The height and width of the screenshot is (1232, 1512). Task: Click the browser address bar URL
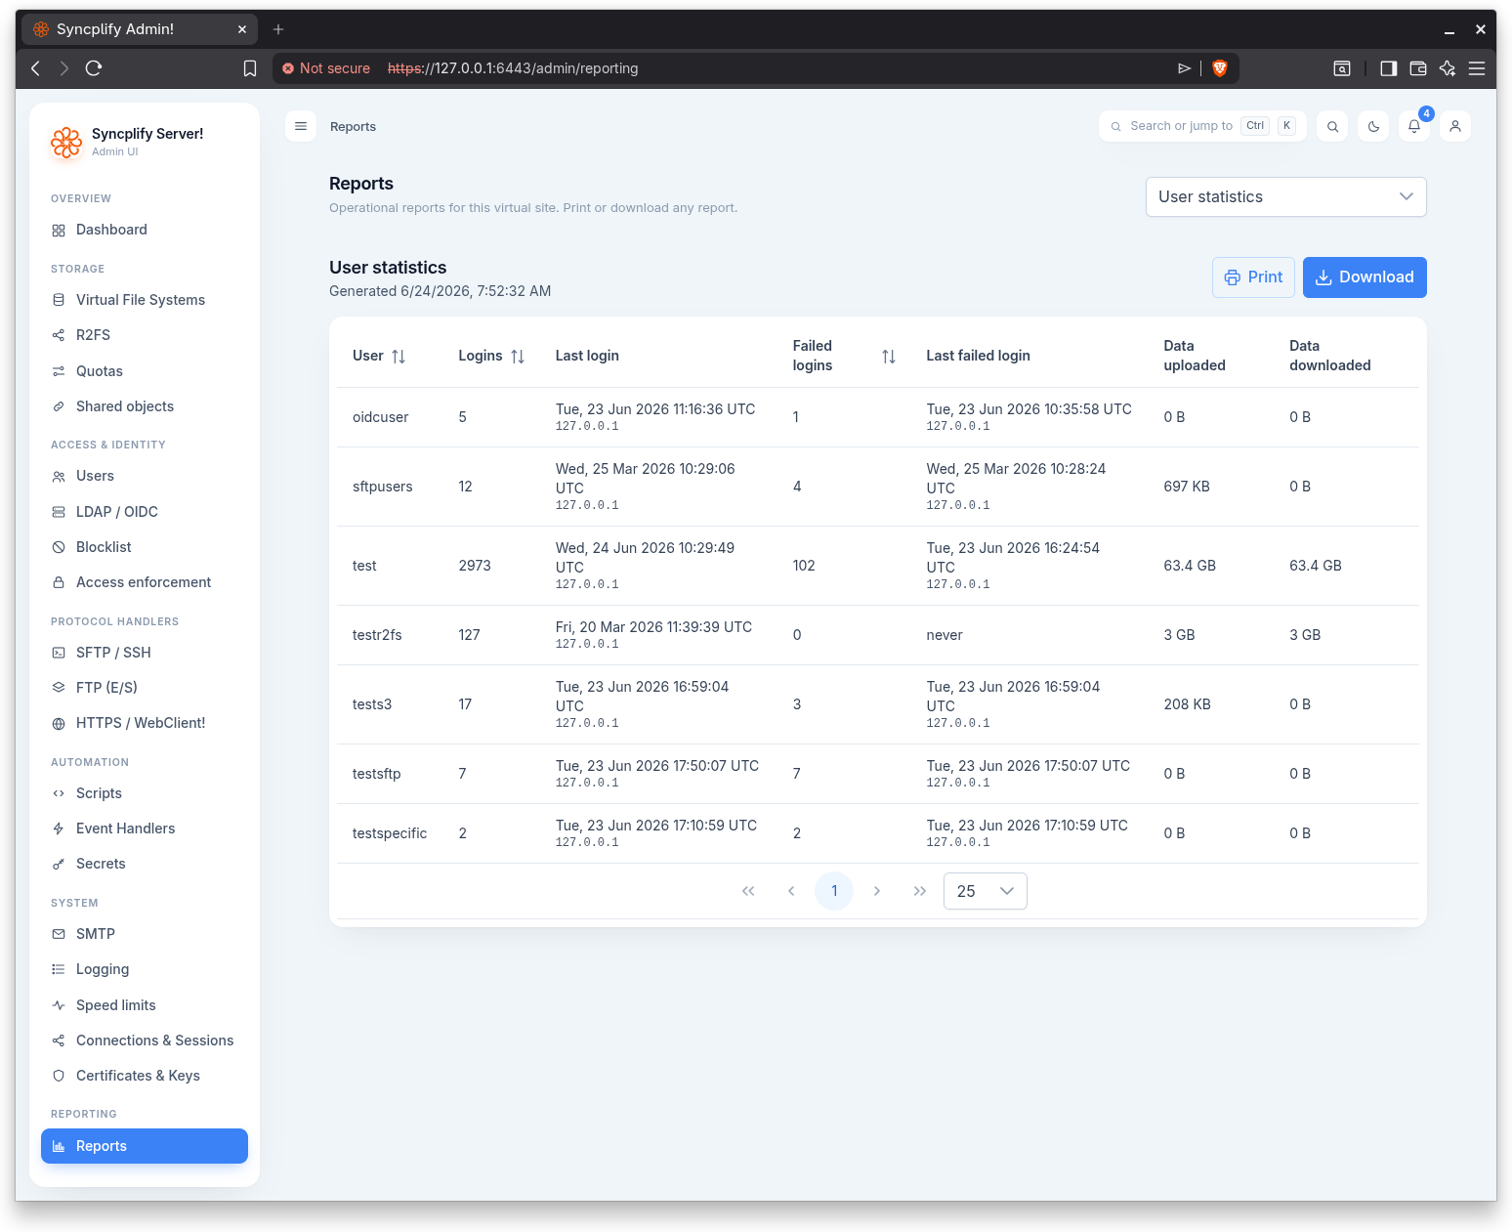pos(513,68)
